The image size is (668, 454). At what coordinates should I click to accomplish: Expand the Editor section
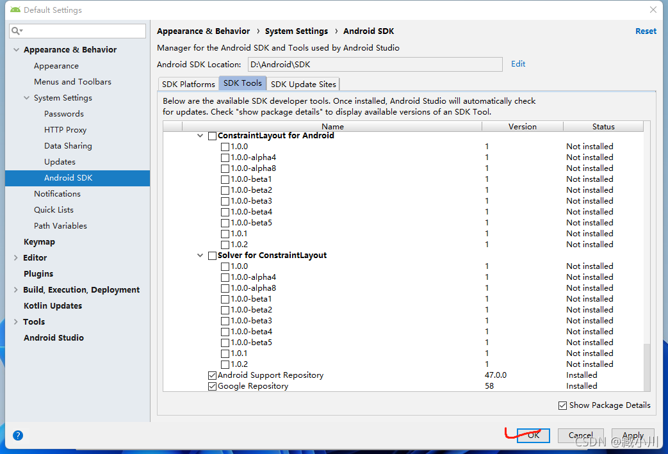point(16,257)
